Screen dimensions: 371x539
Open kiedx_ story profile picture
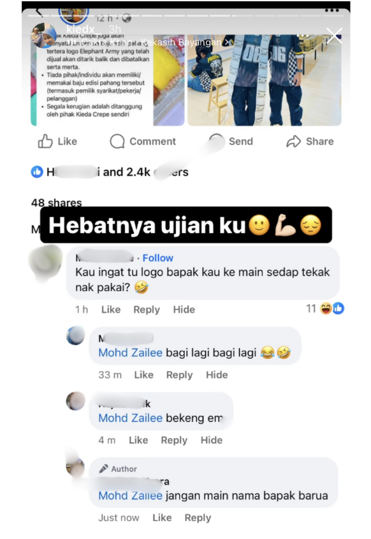coord(44,35)
